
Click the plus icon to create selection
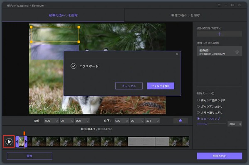[x=220, y=34]
